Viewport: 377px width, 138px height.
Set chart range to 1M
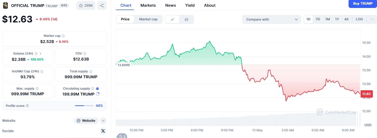tap(328, 19)
